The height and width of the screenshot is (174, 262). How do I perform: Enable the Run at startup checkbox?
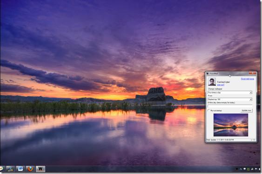coord(208,111)
